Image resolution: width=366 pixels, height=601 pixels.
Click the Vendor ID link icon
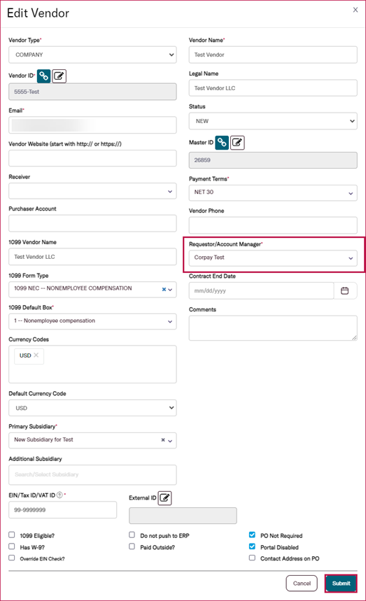pos(43,76)
